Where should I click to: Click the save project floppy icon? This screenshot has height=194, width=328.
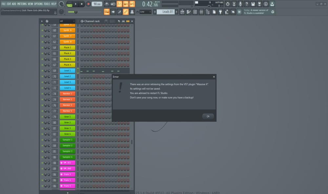[253, 4]
